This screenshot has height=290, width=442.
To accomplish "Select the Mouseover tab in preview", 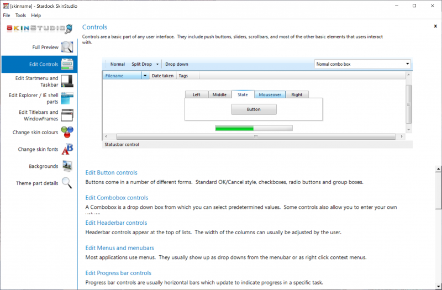I will coord(270,94).
